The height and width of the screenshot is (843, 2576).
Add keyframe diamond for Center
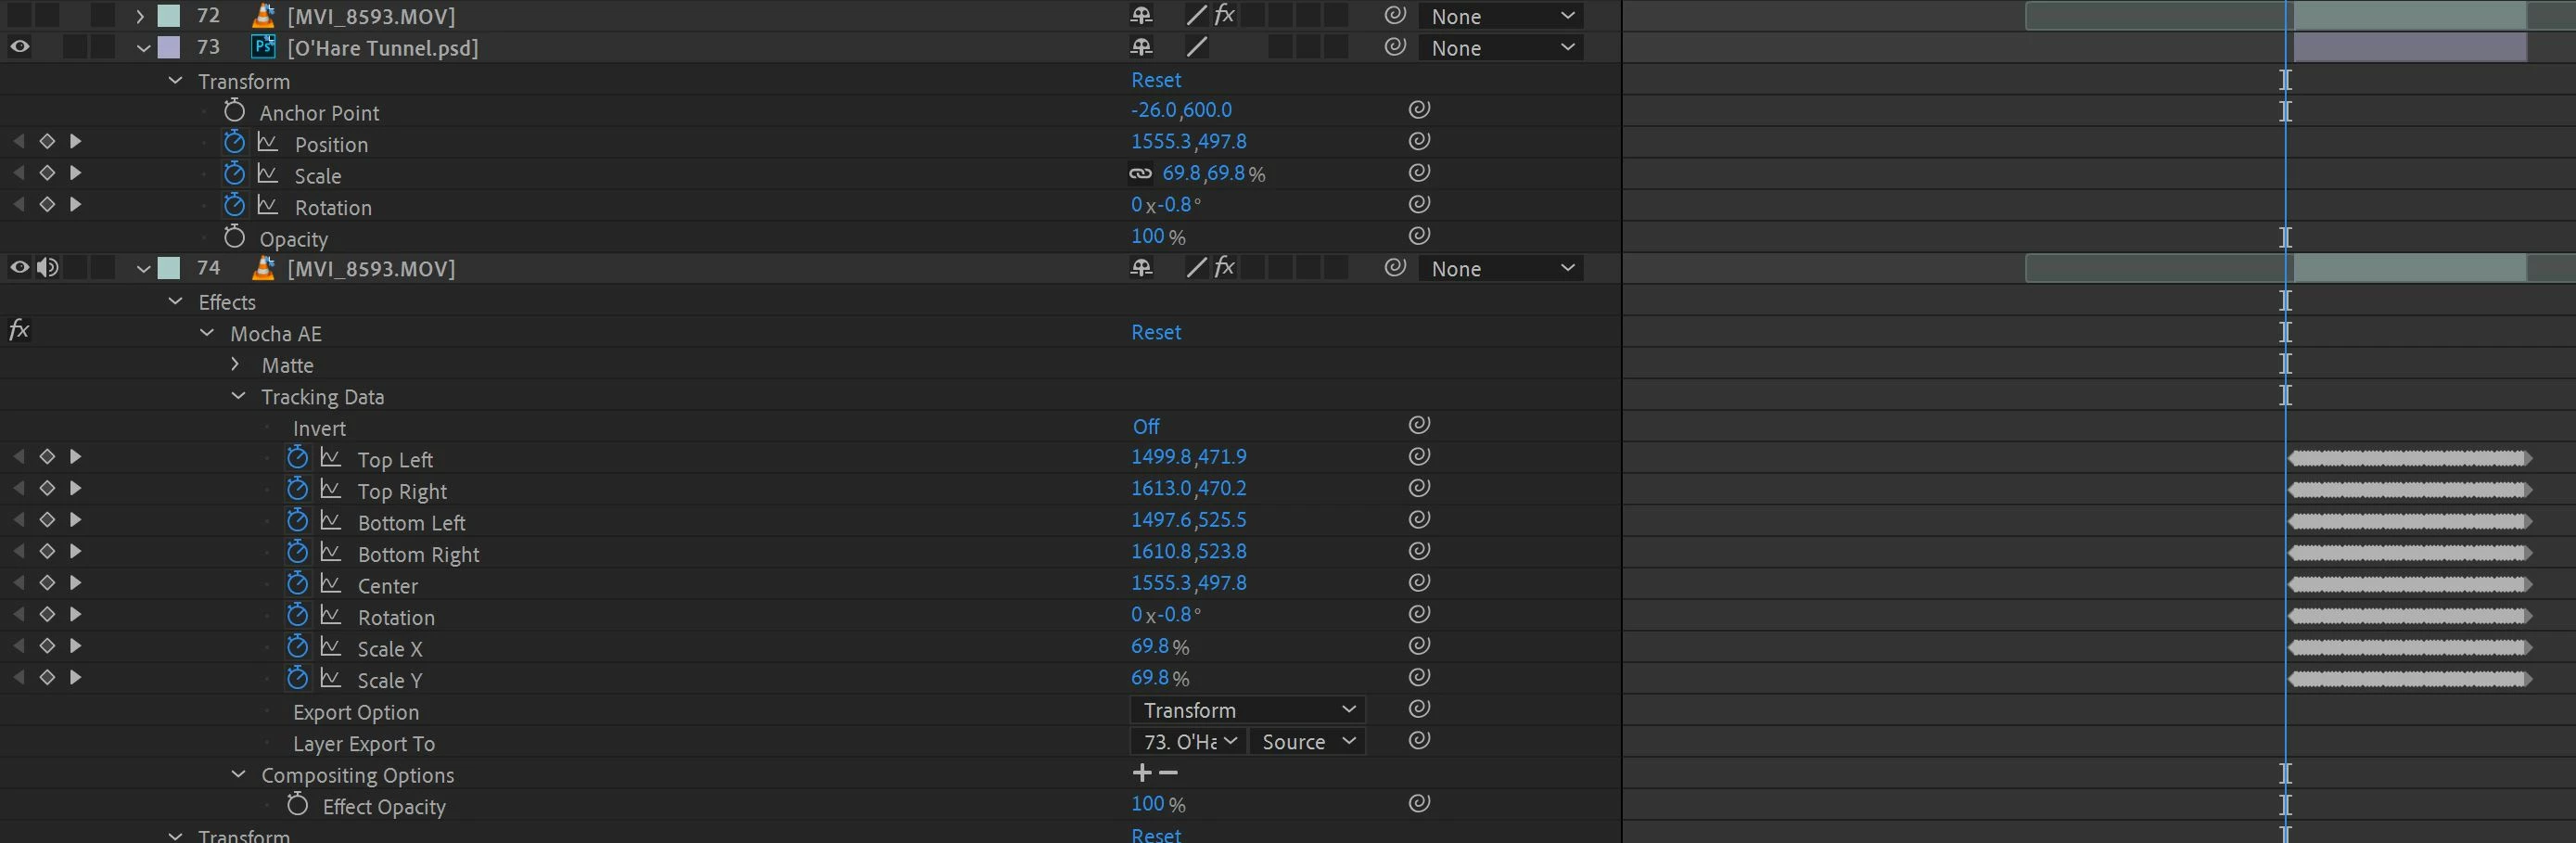[47, 583]
